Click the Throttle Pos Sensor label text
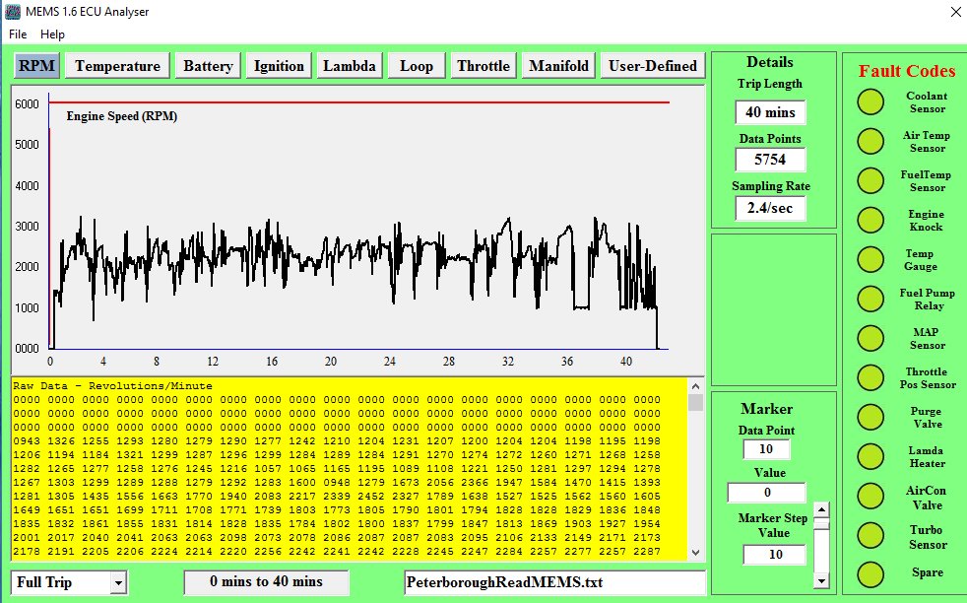This screenshot has height=603, width=967. pos(928,378)
